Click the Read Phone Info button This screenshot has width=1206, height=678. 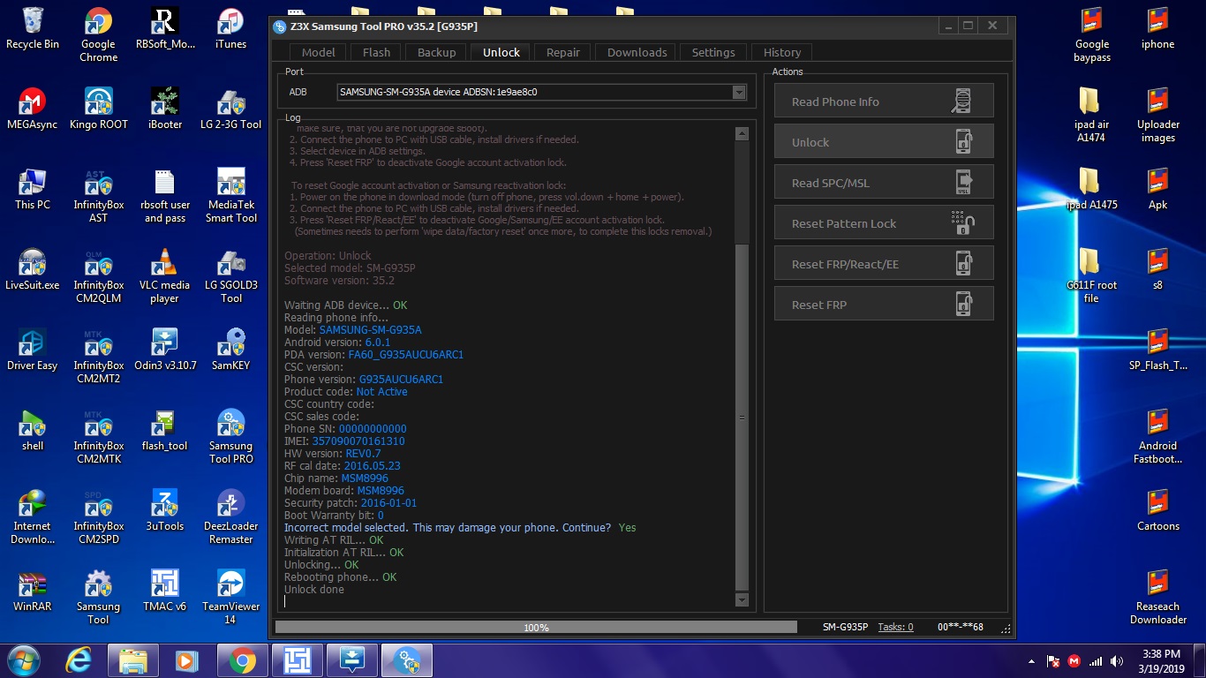point(884,102)
